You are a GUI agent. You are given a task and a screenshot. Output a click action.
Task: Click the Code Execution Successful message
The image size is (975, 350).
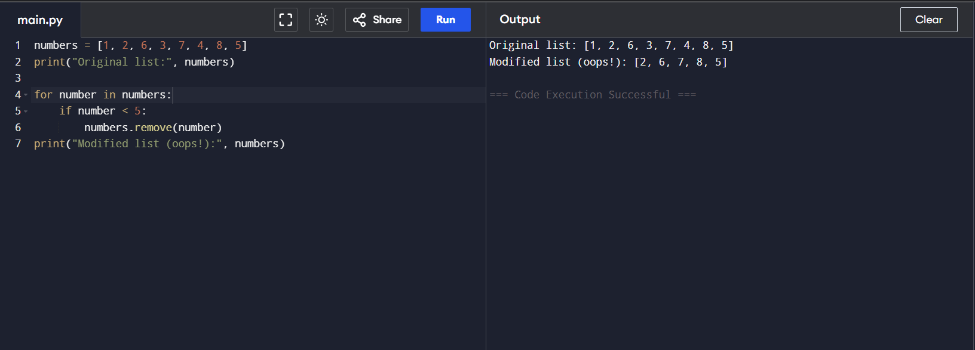coord(592,95)
